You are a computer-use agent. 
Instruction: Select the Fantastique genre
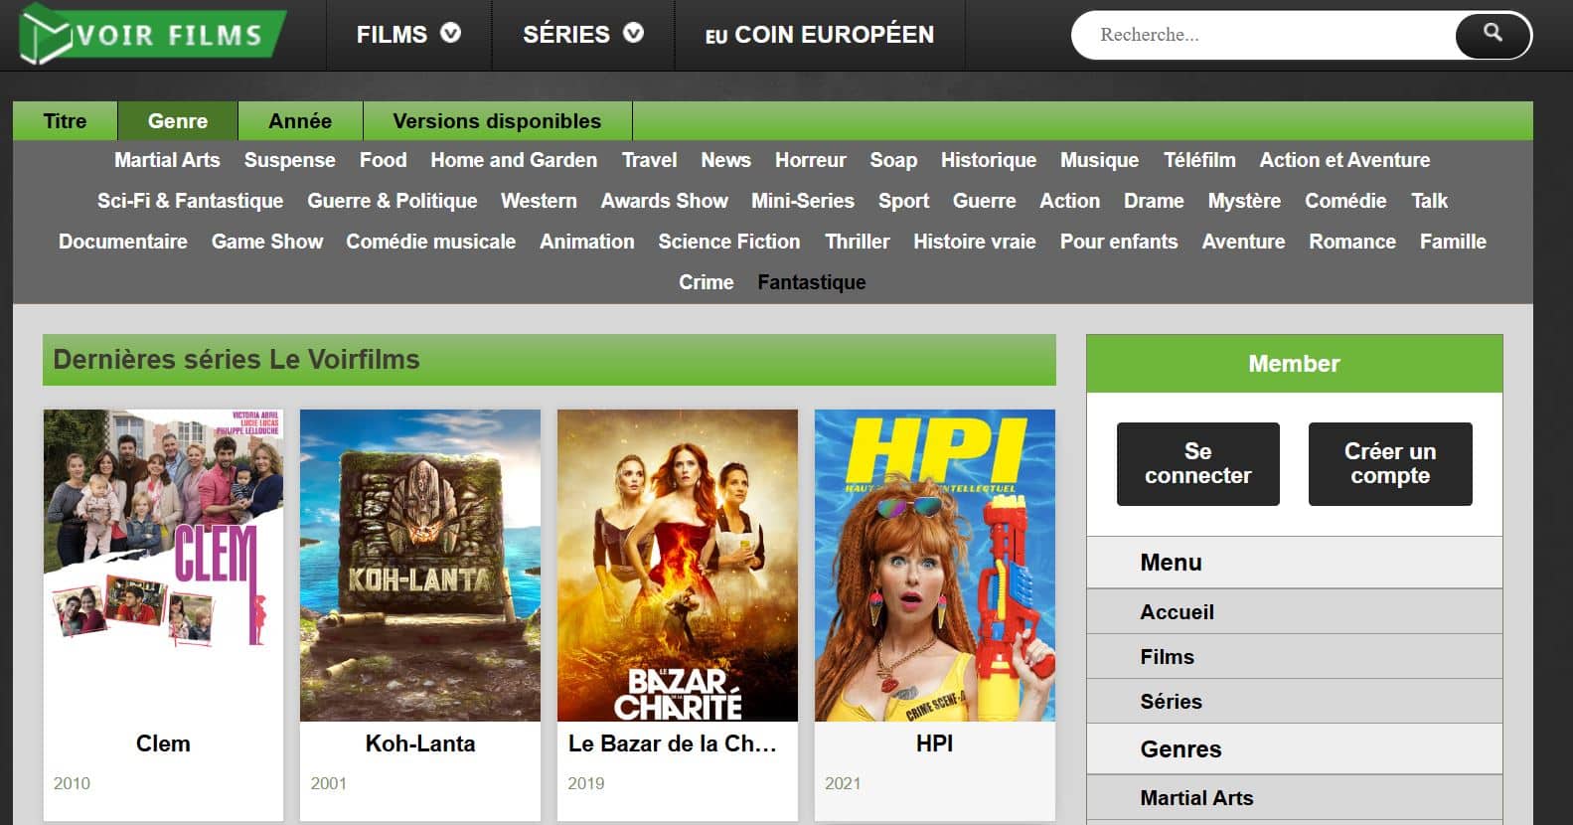811,282
